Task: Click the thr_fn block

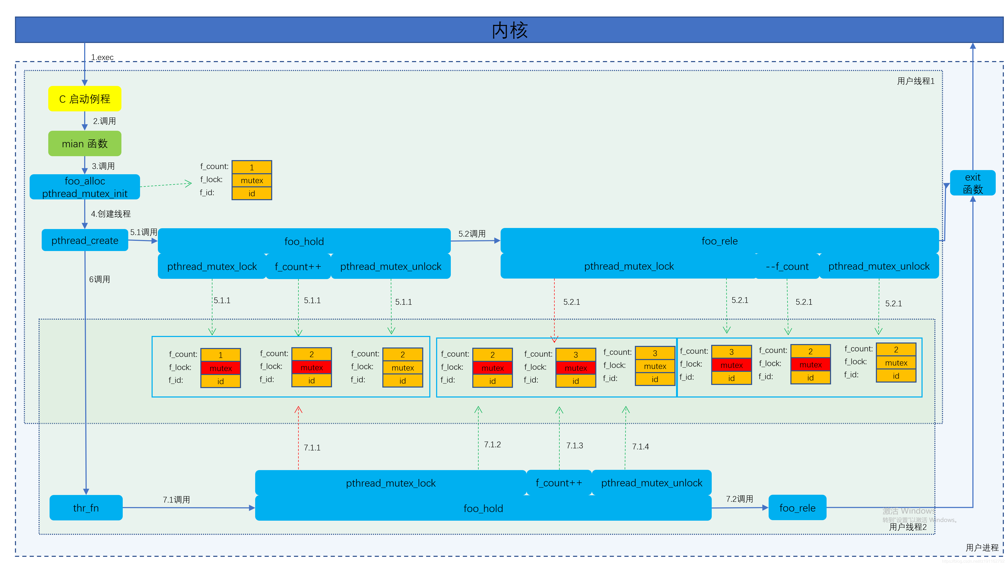Action: [85, 508]
